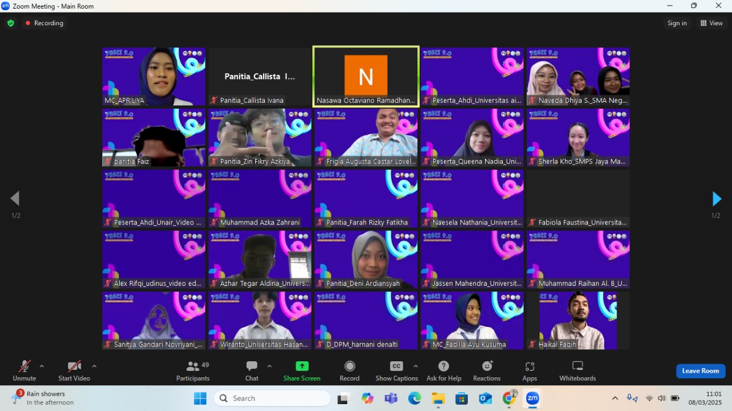Unmute the microphone
Viewport: 732px width, 411px height.
[25, 370]
